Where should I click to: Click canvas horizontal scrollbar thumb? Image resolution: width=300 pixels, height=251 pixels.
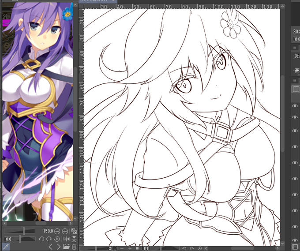(x=242, y=248)
